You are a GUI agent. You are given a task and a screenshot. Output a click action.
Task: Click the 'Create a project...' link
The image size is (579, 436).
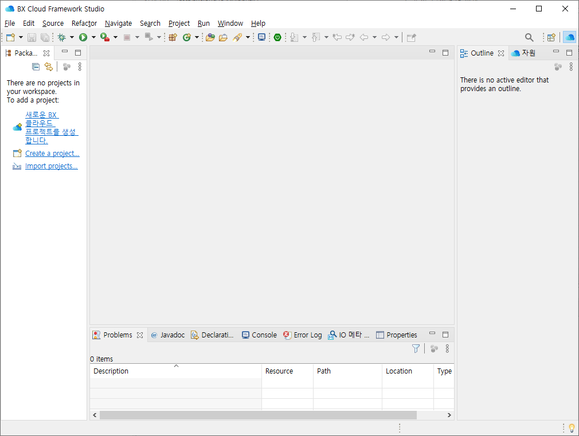[x=52, y=154]
